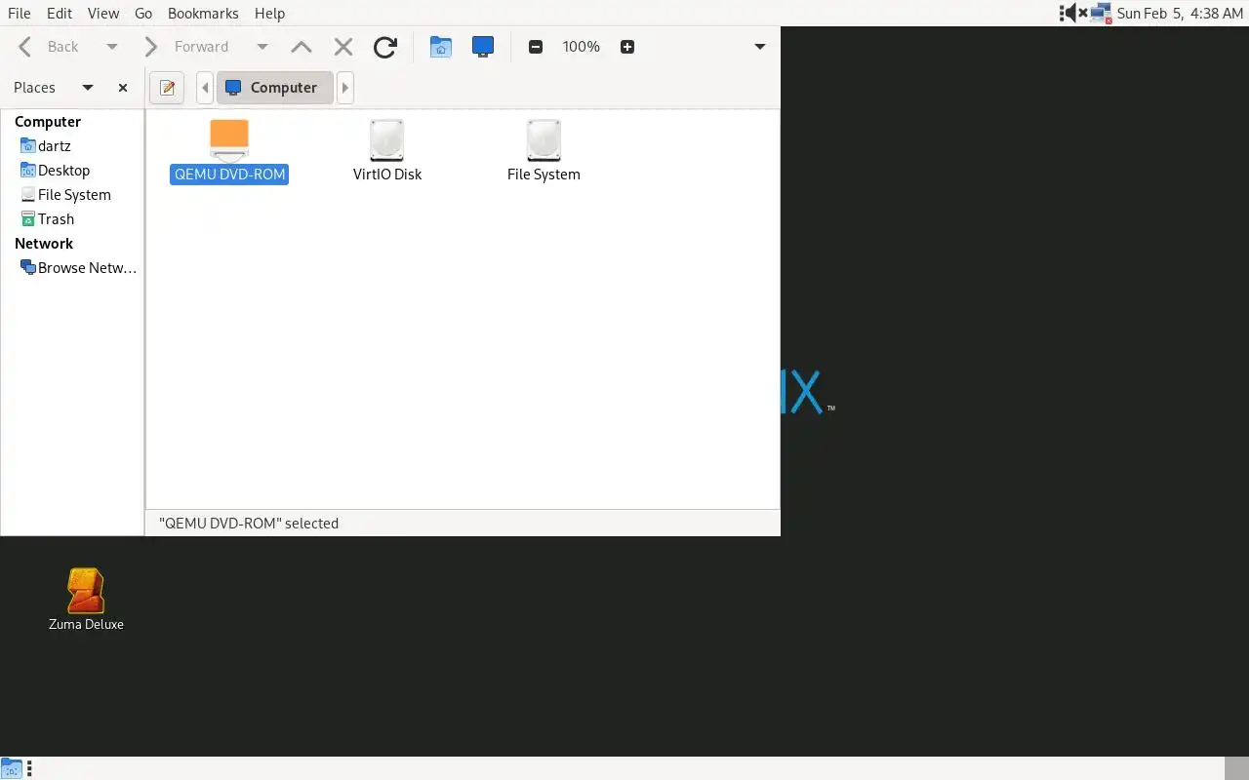Go back using the Back arrow

click(49, 47)
